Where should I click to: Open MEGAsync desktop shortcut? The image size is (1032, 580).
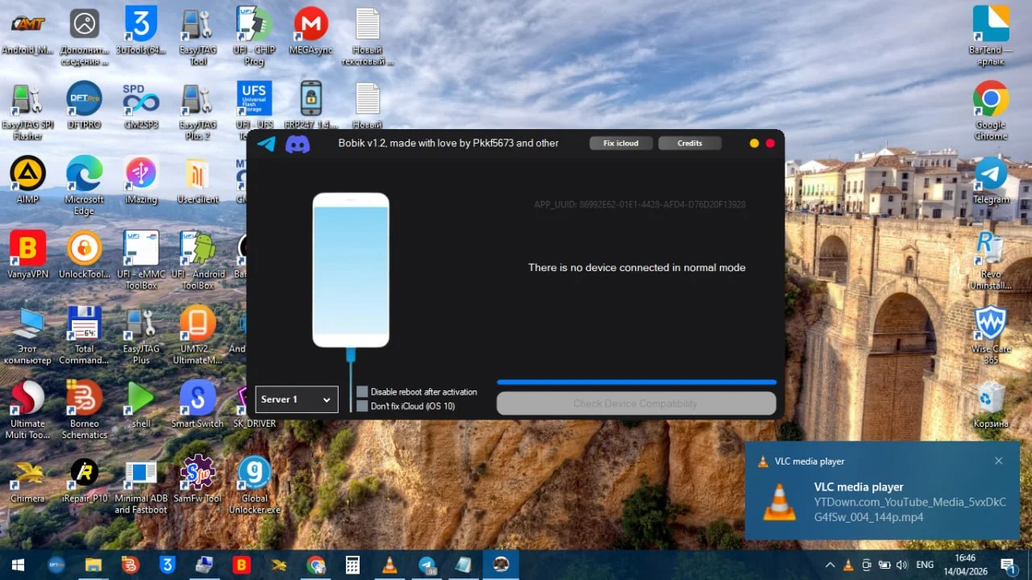(310, 32)
